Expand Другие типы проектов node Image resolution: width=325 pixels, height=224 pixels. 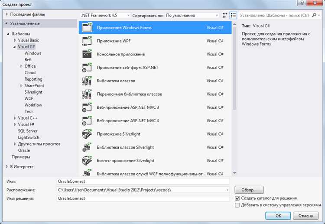pyautogui.click(x=15, y=144)
